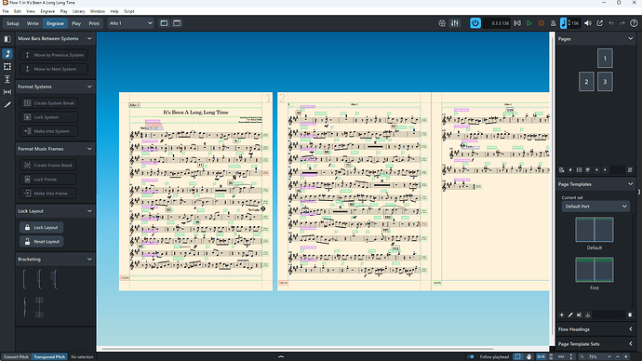The width and height of the screenshot is (642, 361).
Task: Undo the last action
Action: click(x=611, y=23)
